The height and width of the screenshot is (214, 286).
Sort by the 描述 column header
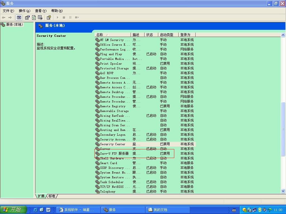(137, 35)
